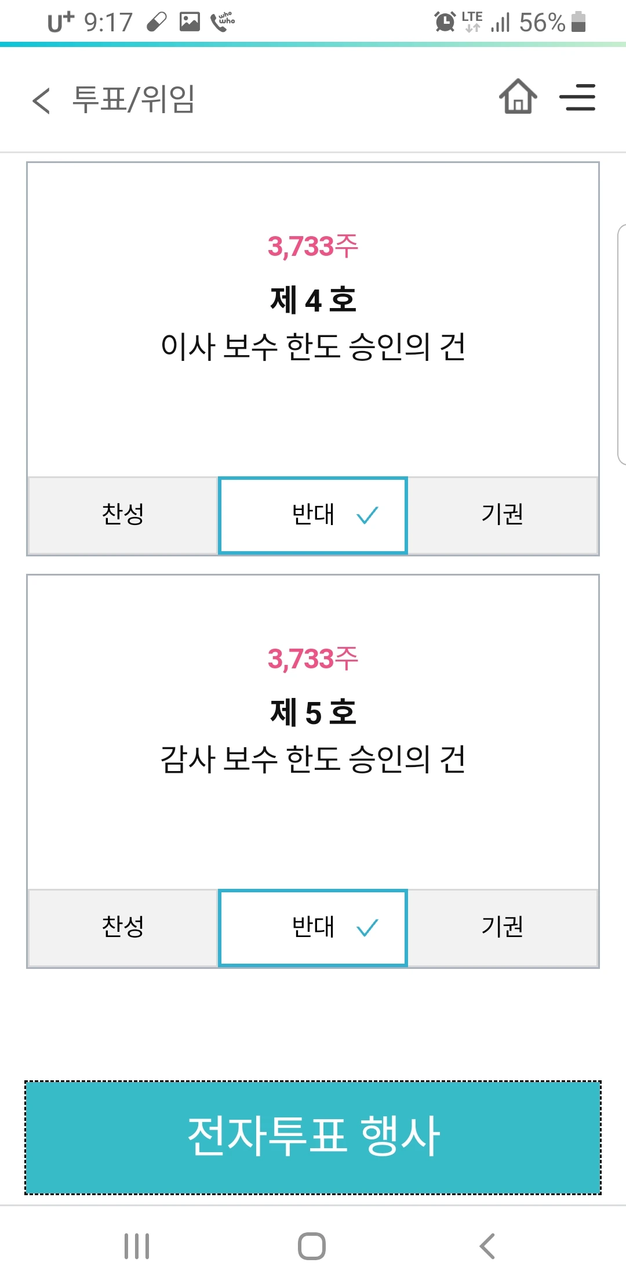Image resolution: width=626 pixels, height=1288 pixels.
Task: Select 기권 for agenda 제 4 호
Action: click(x=503, y=515)
